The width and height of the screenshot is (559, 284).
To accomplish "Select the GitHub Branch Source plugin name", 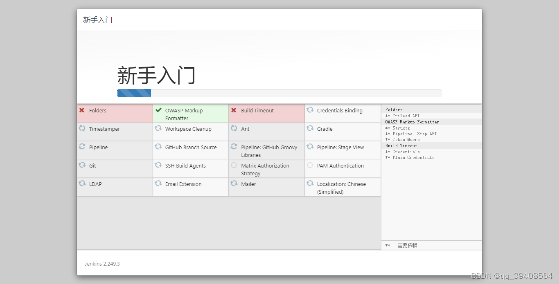I will [191, 147].
